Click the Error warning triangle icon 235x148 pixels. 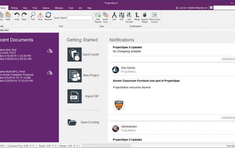(x=40, y=15)
